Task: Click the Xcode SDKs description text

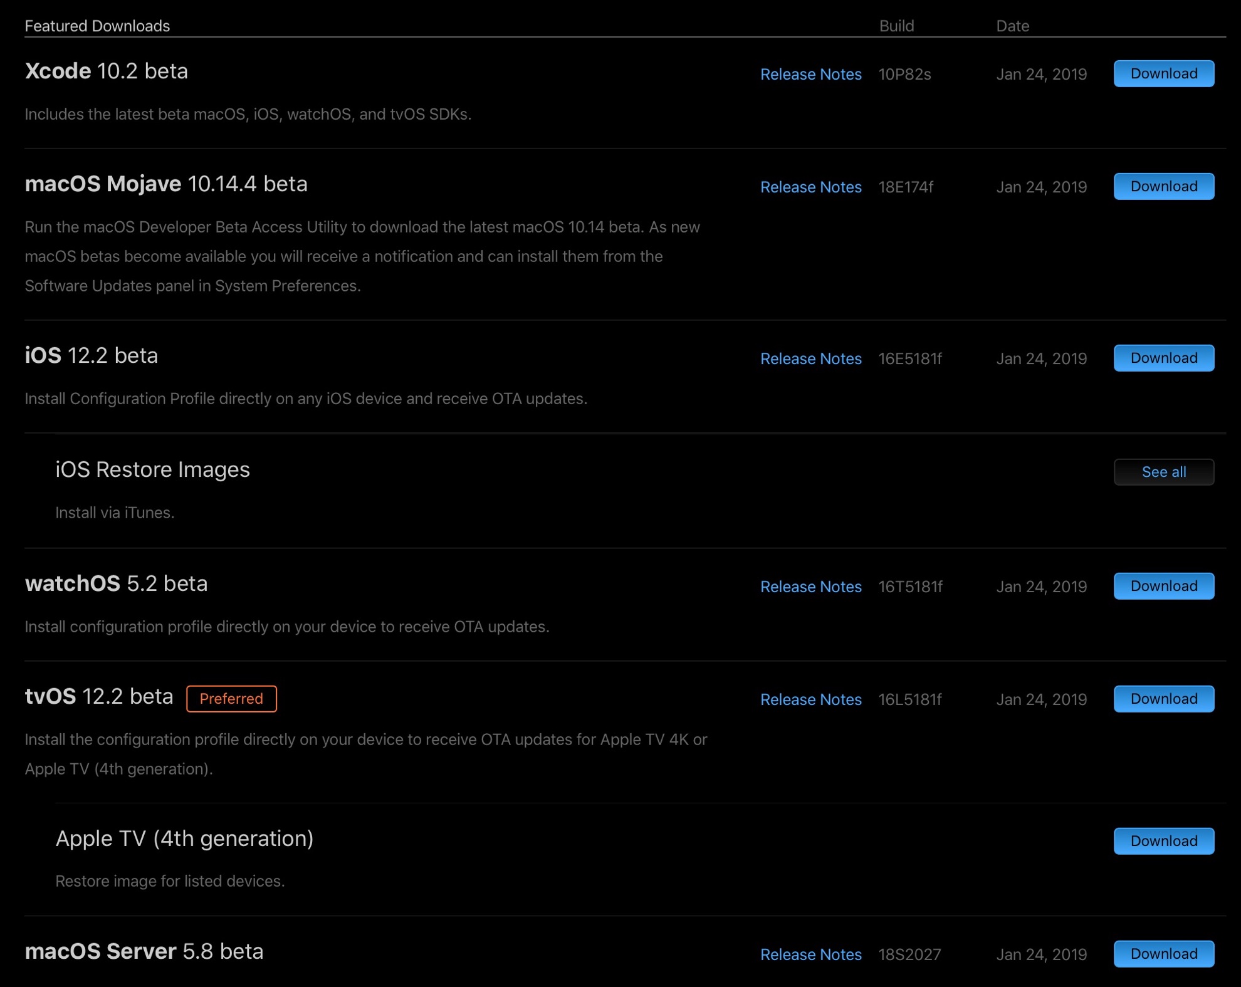Action: coord(248,114)
